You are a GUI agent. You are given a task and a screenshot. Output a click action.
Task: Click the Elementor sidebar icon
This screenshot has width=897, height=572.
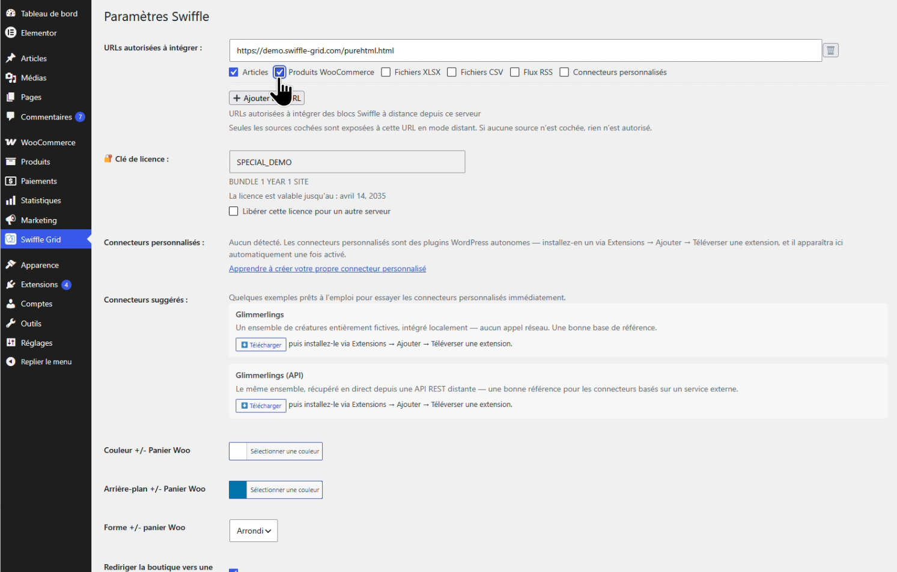pyautogui.click(x=10, y=33)
